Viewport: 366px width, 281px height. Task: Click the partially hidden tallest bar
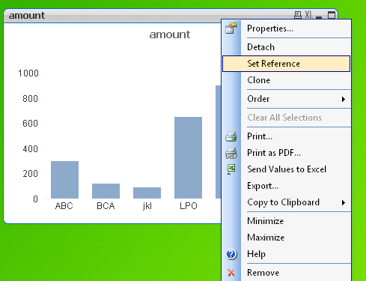tap(219, 142)
